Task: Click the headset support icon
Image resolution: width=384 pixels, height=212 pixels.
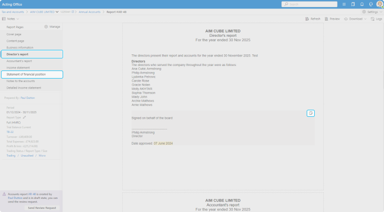Action: coord(371,4)
